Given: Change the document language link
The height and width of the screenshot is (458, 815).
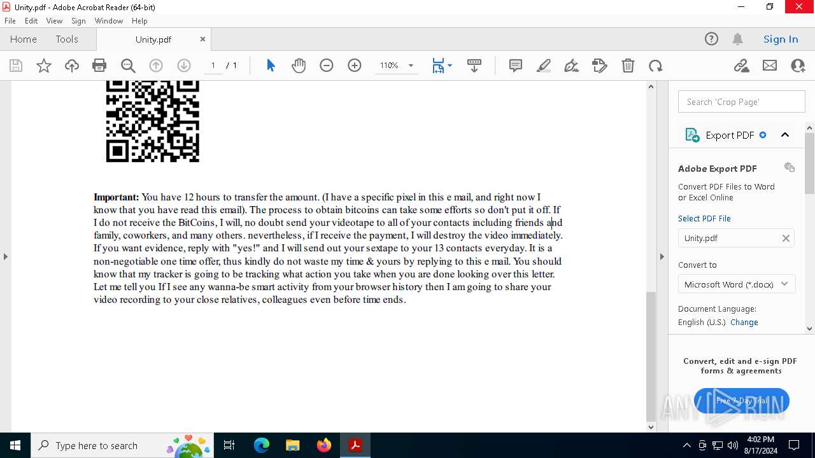Looking at the screenshot, I should 744,322.
